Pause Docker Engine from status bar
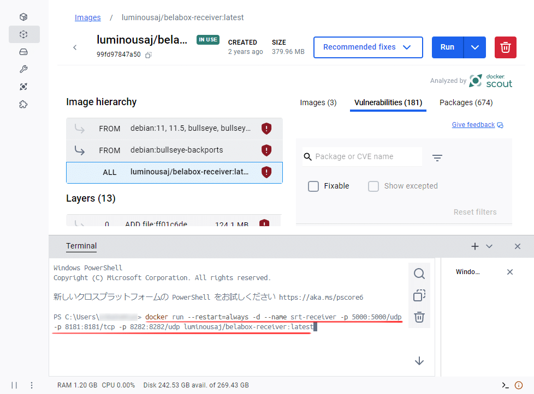 (x=14, y=385)
